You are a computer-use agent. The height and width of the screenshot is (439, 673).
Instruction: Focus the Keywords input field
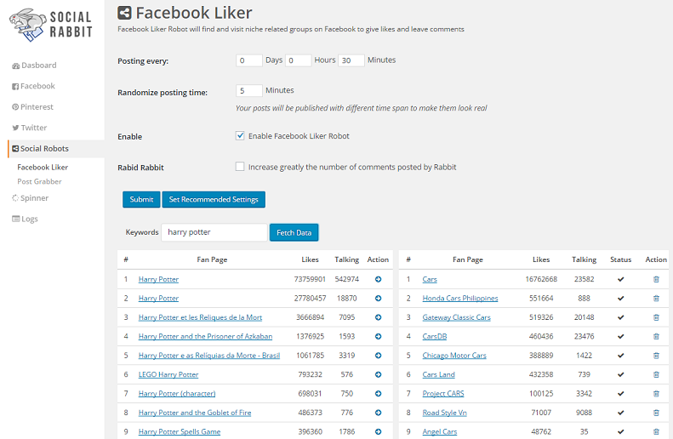[x=214, y=232]
